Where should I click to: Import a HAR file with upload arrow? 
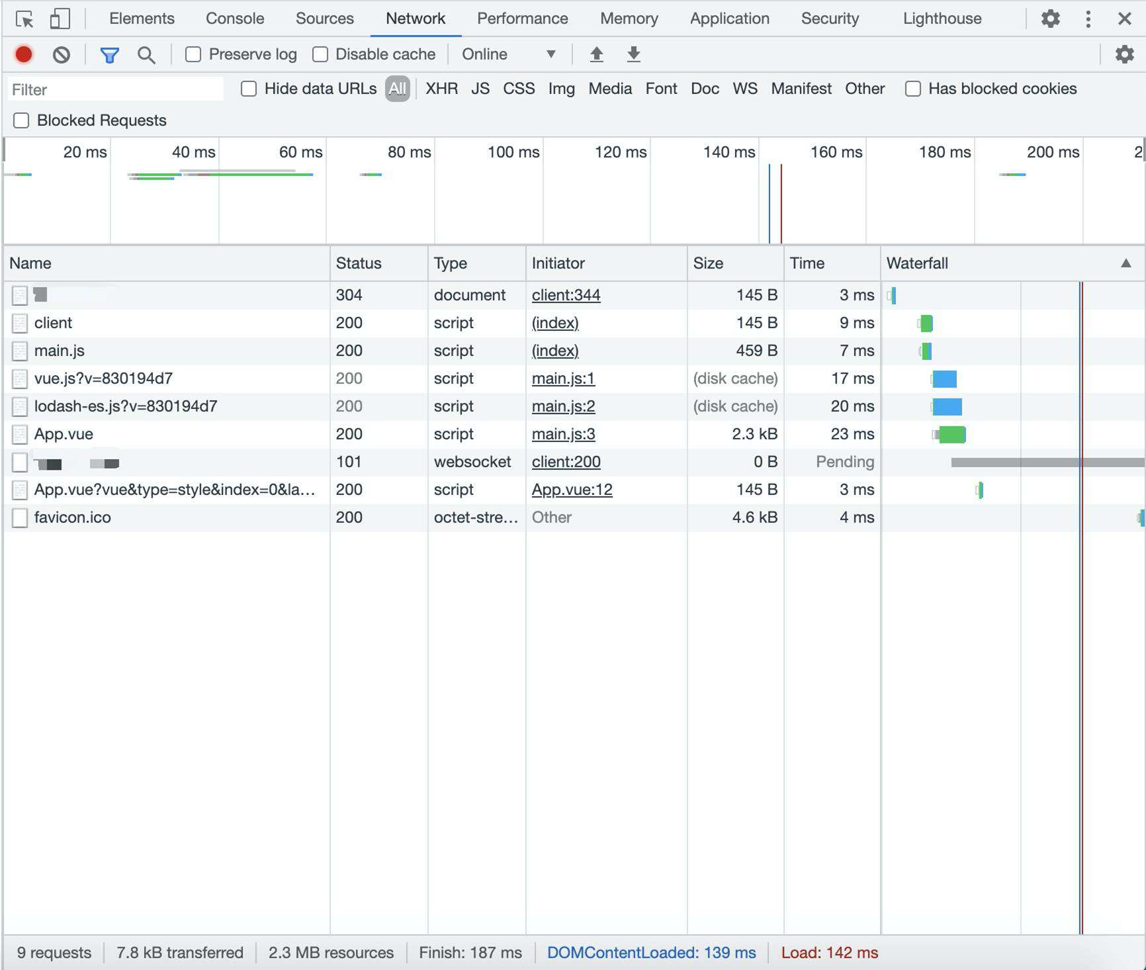pyautogui.click(x=597, y=54)
